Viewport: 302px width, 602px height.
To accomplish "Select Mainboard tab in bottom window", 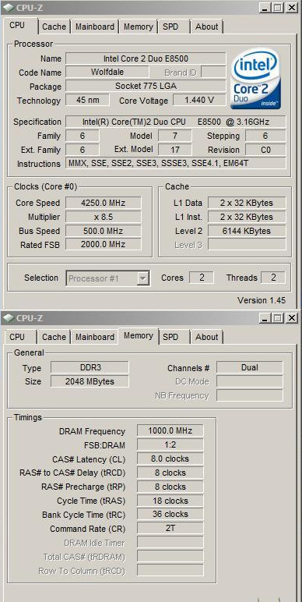I will point(95,337).
